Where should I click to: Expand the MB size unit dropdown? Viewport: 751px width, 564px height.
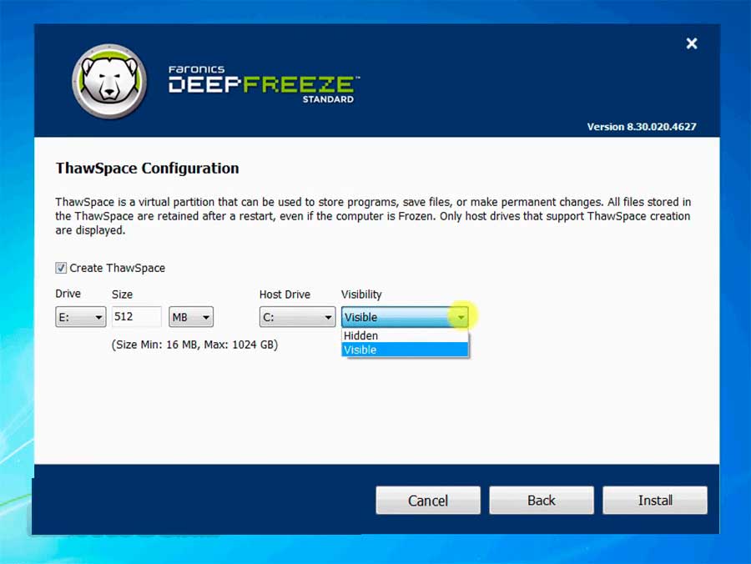pos(191,317)
